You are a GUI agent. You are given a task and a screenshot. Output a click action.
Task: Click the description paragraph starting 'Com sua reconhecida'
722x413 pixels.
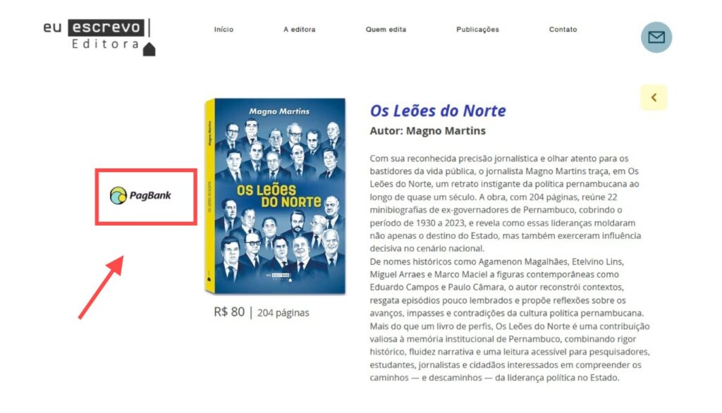coord(506,204)
